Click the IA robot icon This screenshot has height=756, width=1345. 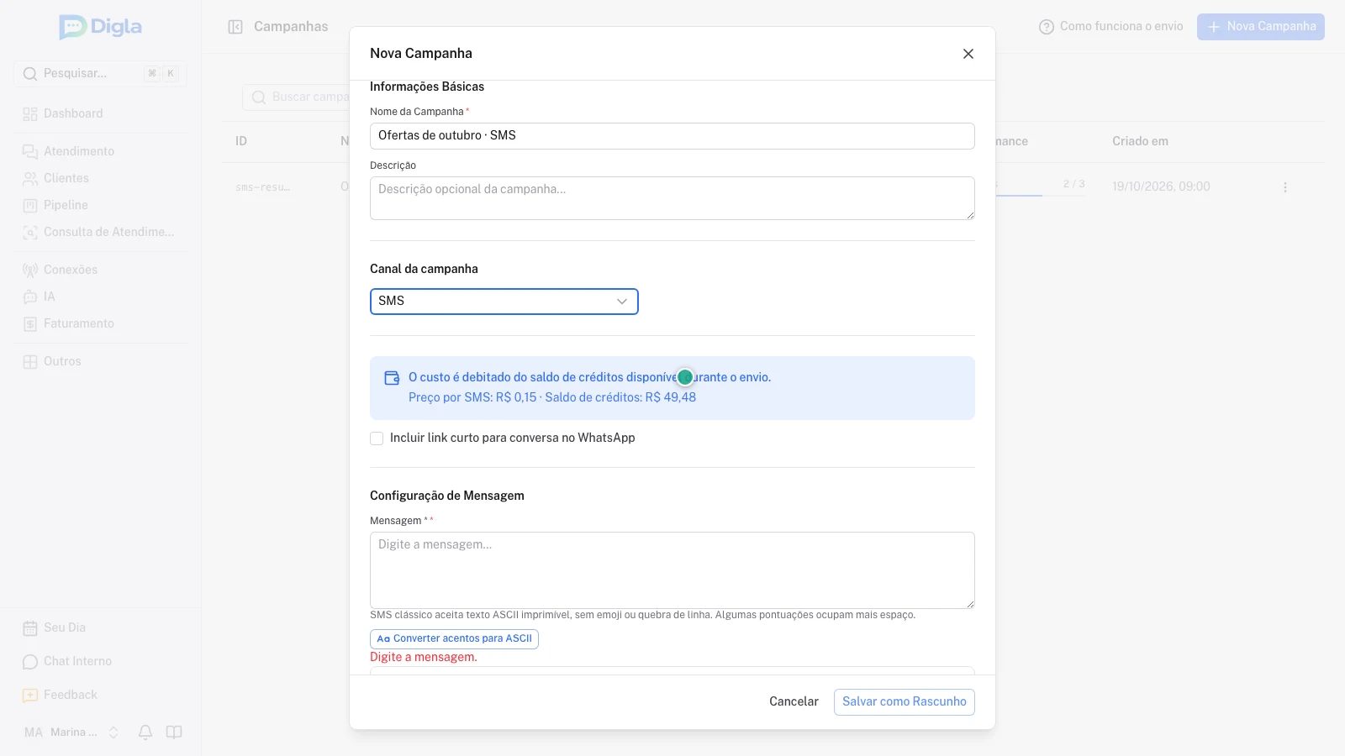30,297
